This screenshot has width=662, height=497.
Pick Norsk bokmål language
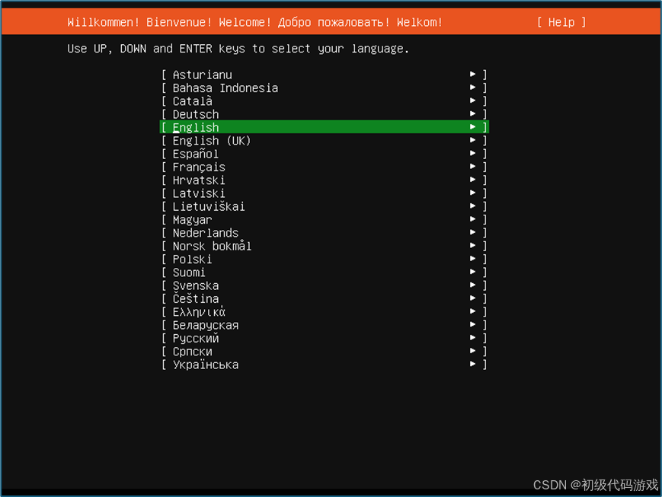coord(324,246)
